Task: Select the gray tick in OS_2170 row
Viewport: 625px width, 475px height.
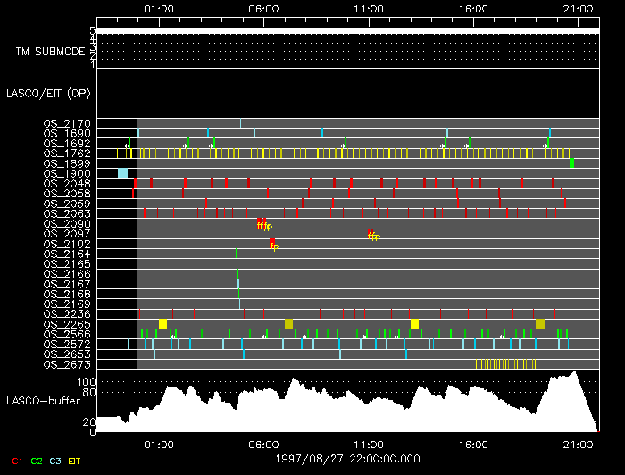Action: 240,123
